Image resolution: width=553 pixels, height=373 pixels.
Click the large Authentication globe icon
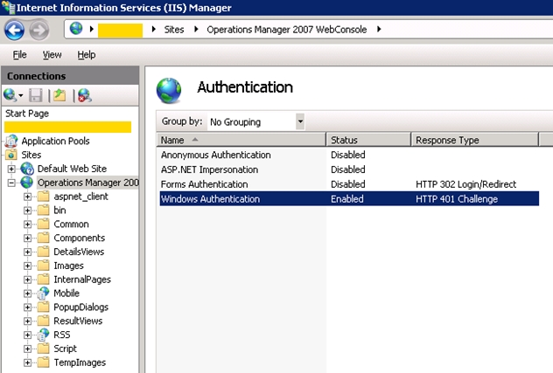[x=169, y=91]
